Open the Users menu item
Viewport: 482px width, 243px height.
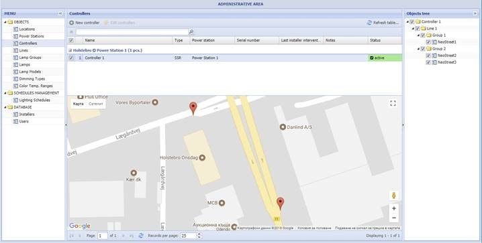[x=23, y=121]
